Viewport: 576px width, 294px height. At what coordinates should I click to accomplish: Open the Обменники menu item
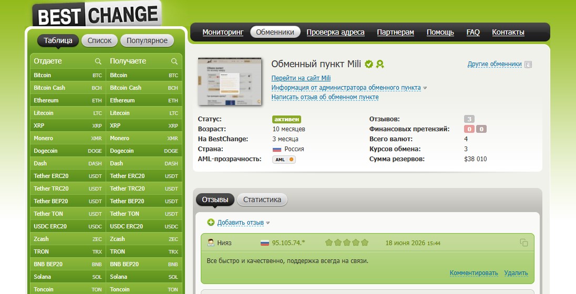275,32
